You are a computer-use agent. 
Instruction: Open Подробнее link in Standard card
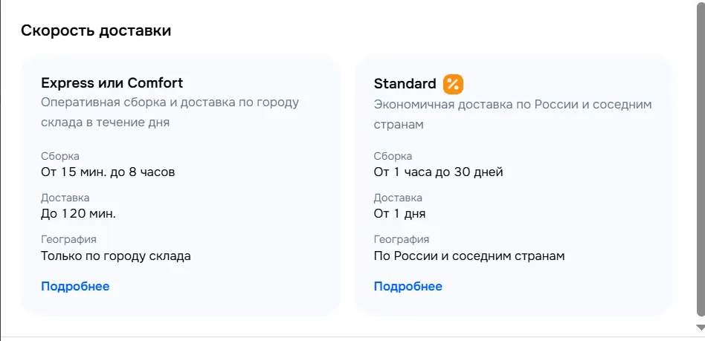[408, 287]
